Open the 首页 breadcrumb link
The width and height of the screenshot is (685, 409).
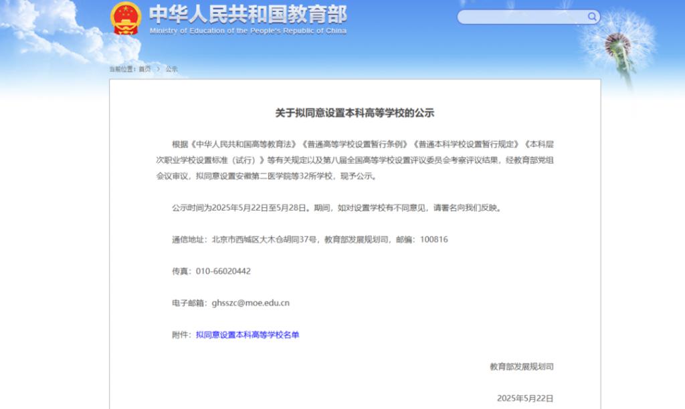click(x=144, y=69)
